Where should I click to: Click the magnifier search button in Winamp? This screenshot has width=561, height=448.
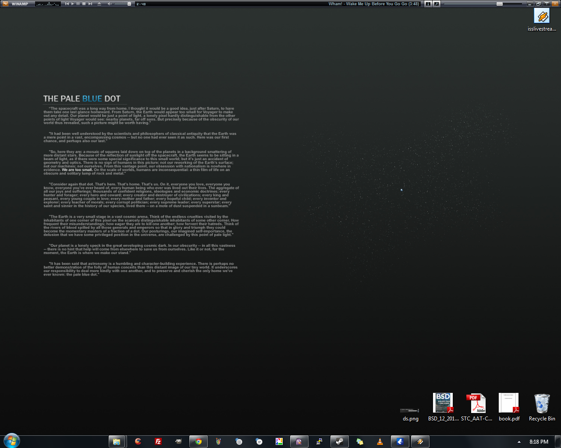(437, 4)
